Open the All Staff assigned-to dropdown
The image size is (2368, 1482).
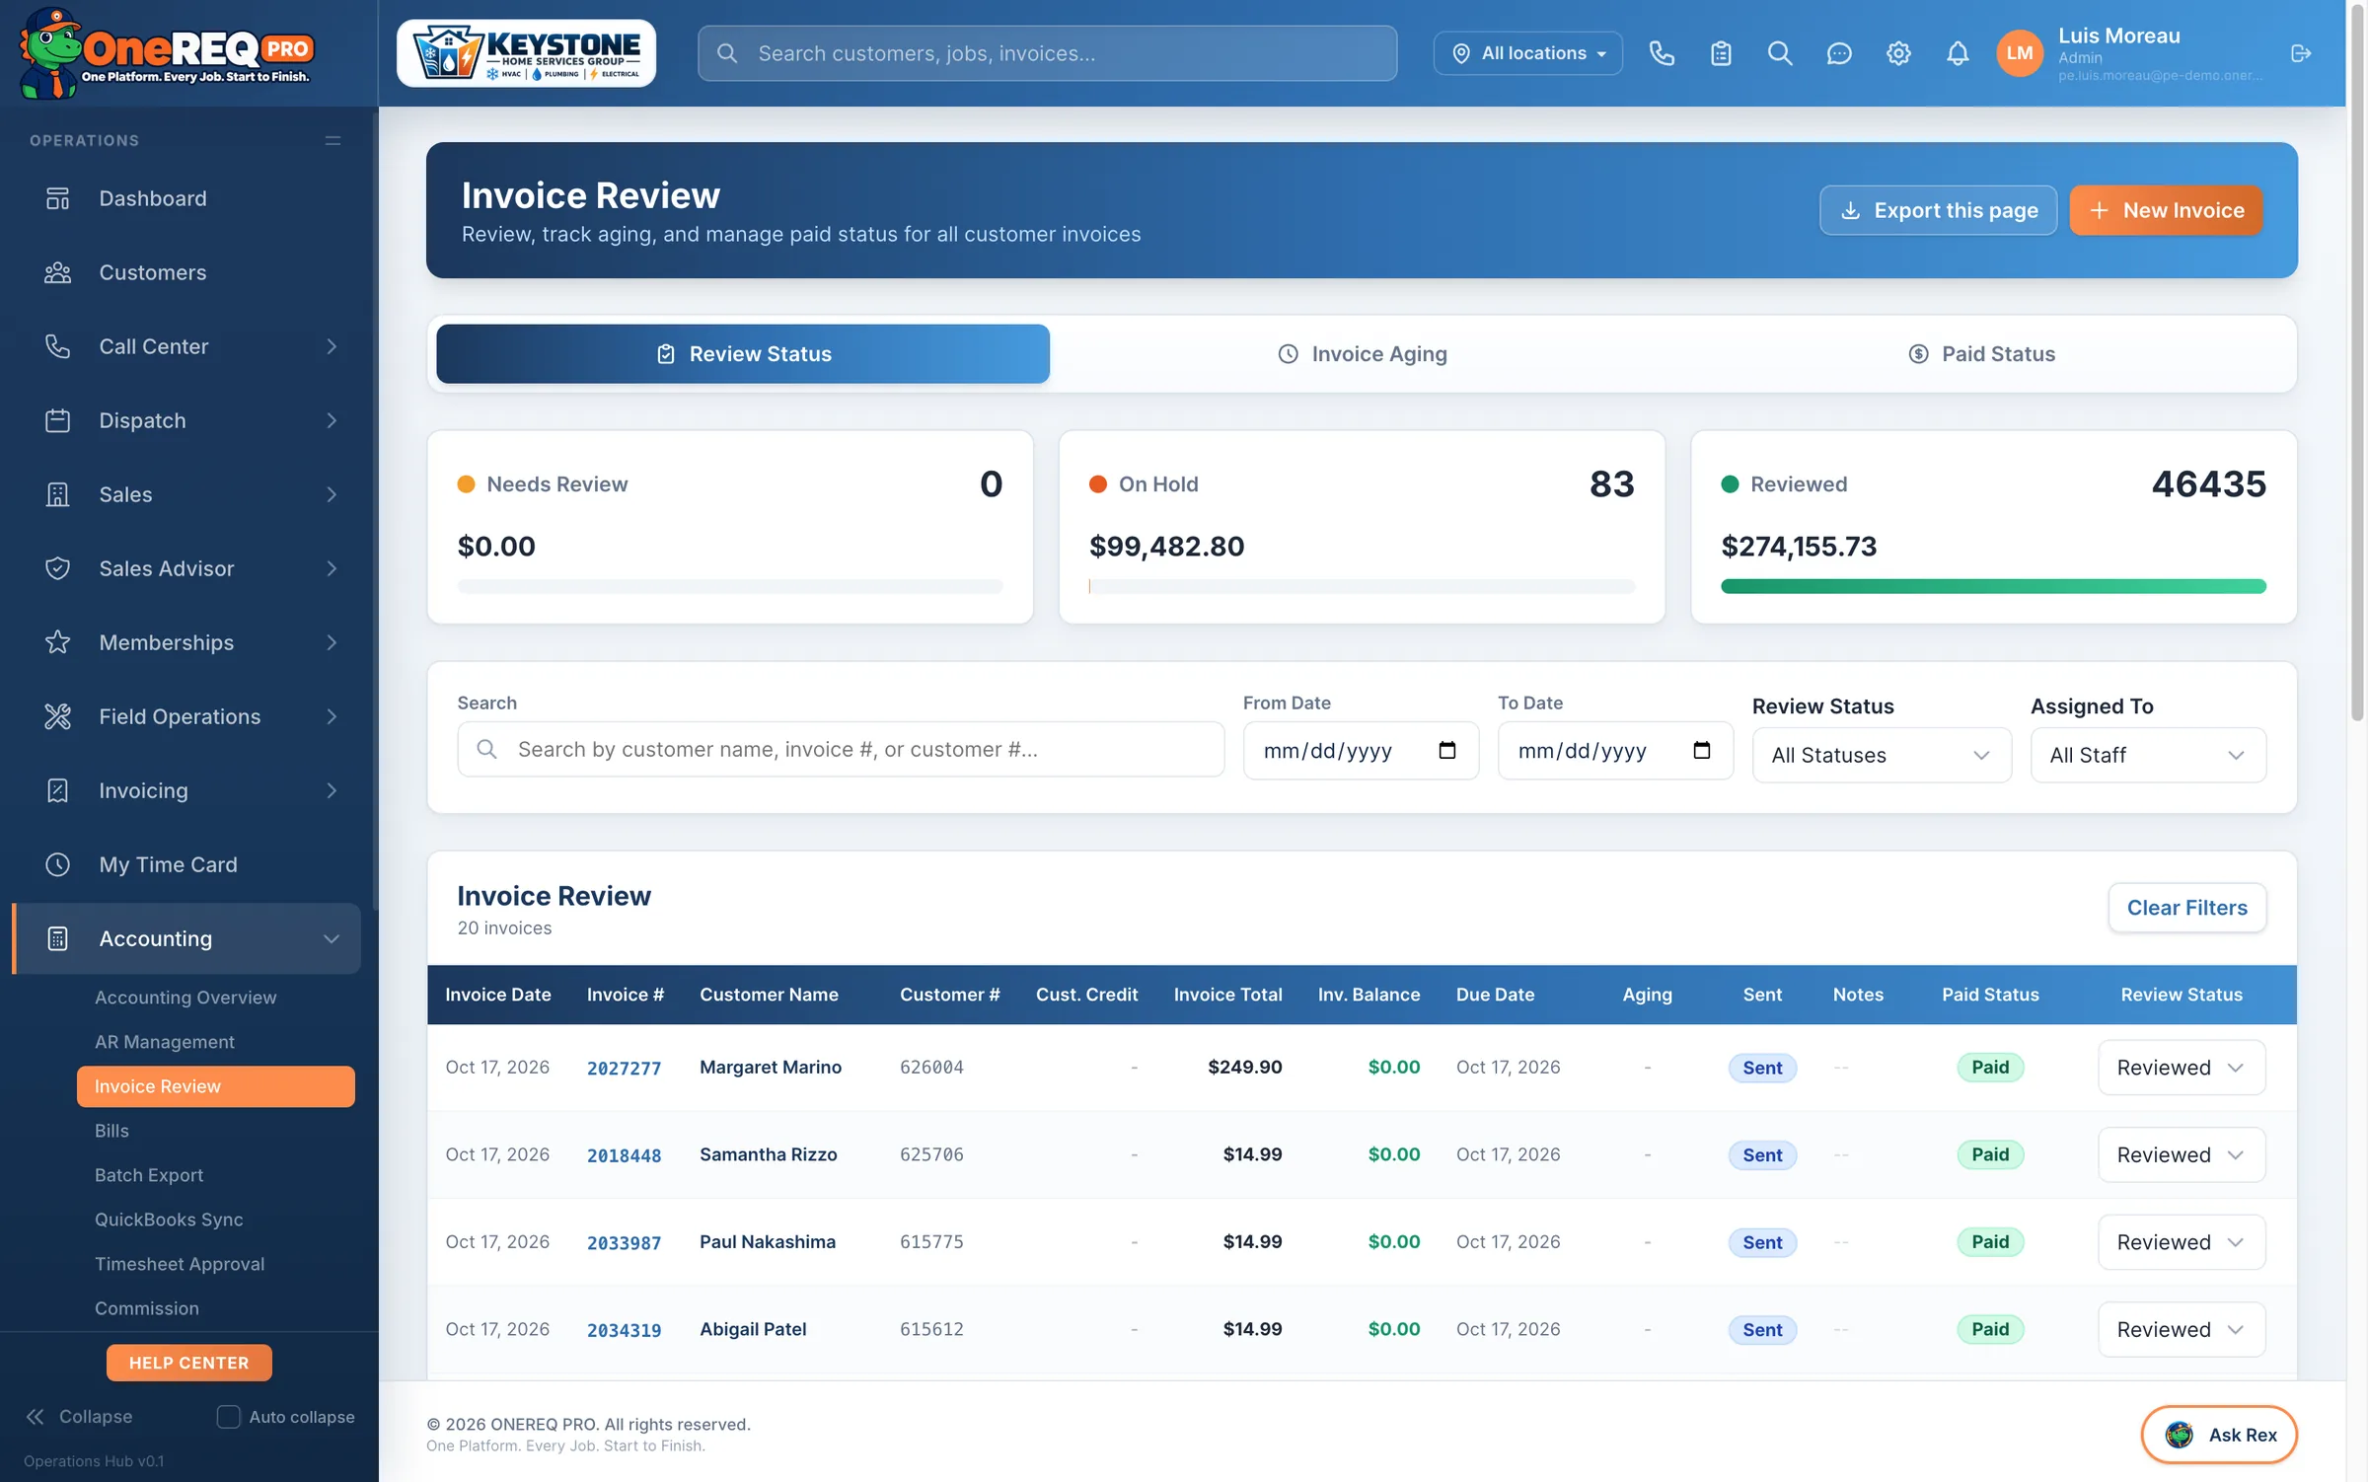[x=2148, y=755]
